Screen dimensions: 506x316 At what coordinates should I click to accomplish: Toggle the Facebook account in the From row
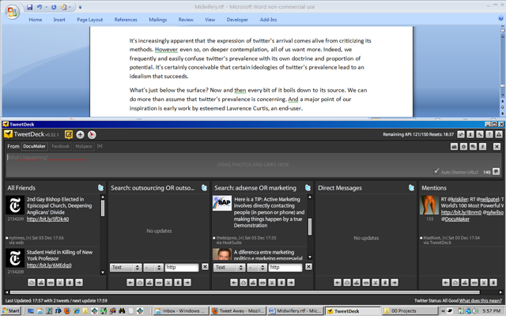(x=60, y=146)
